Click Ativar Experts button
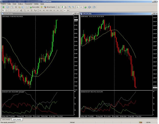 pos(50,7)
